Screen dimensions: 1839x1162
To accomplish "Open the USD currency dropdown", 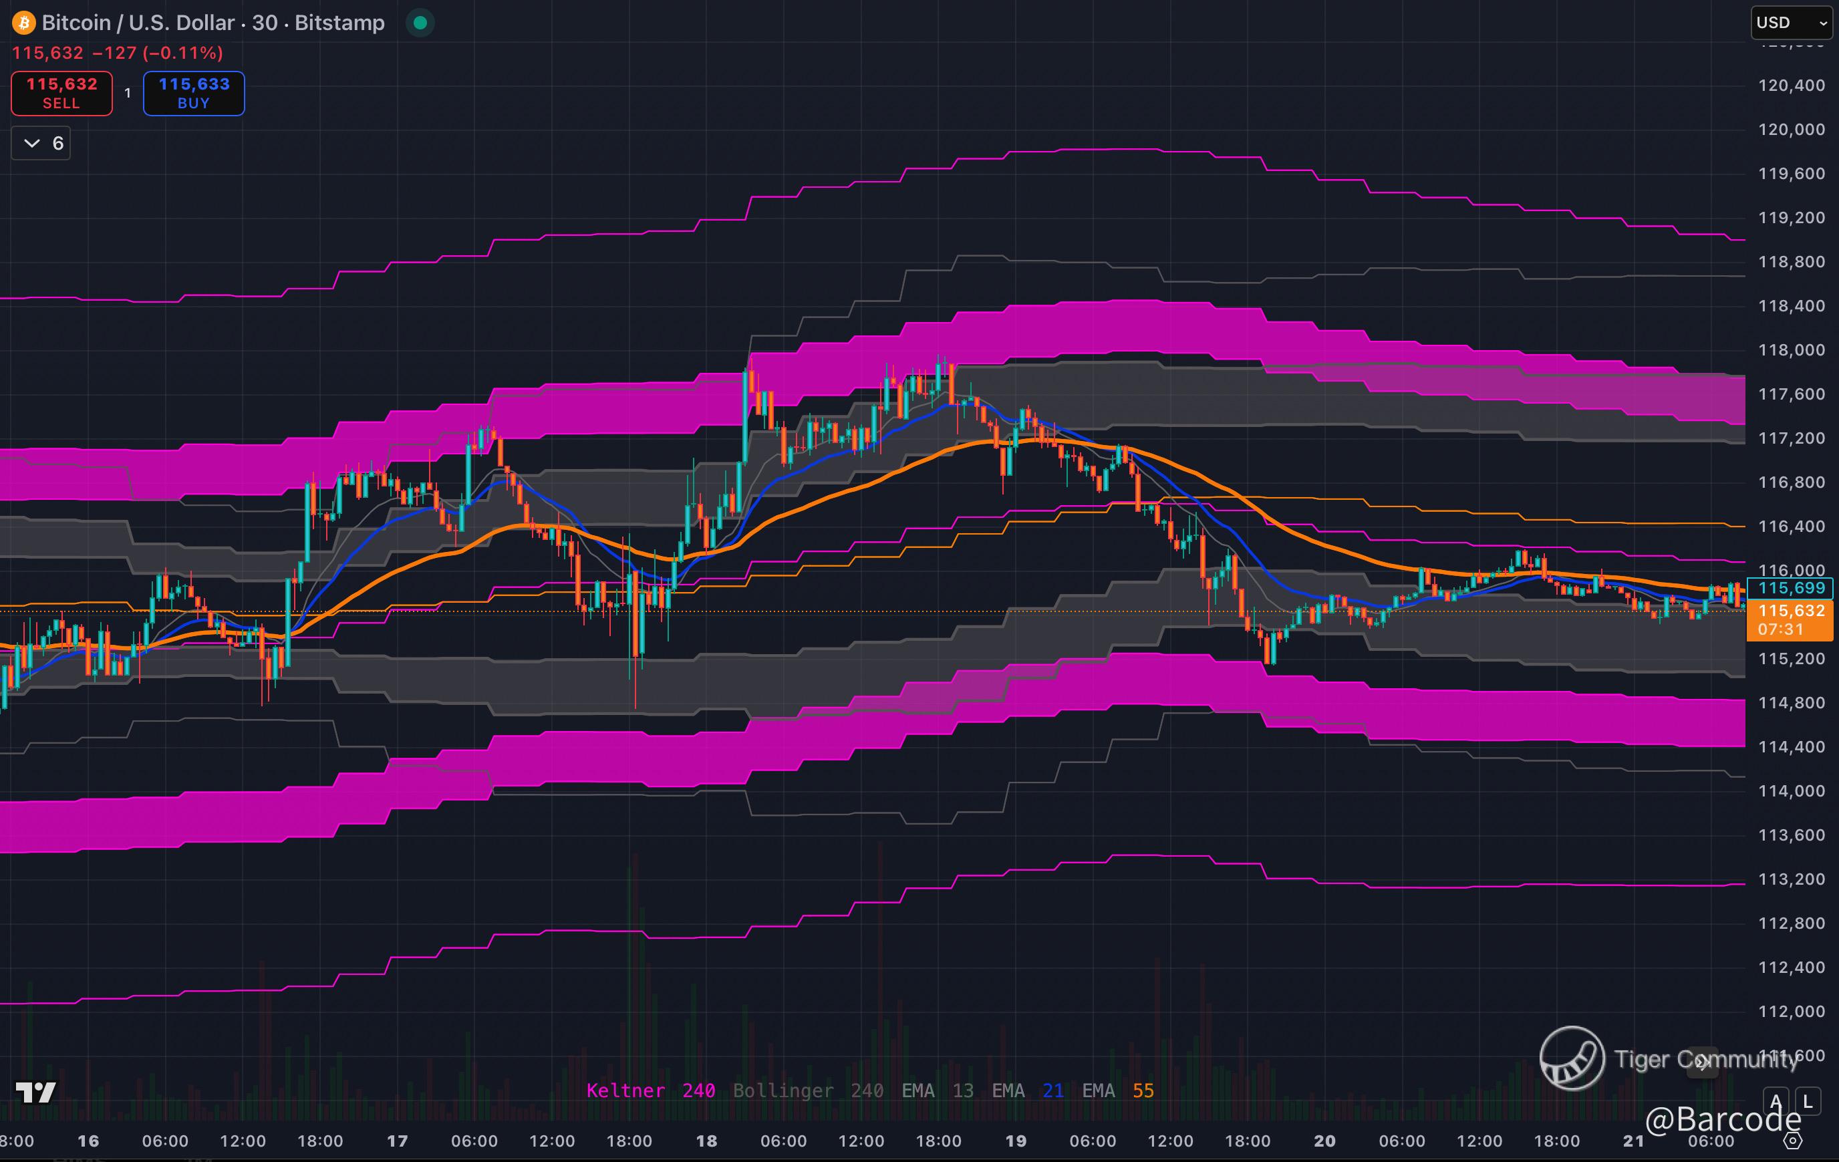I will click(1790, 23).
